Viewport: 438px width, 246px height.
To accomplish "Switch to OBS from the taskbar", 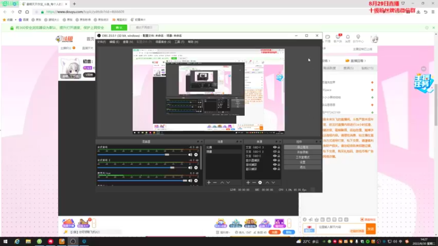I will (73, 241).
